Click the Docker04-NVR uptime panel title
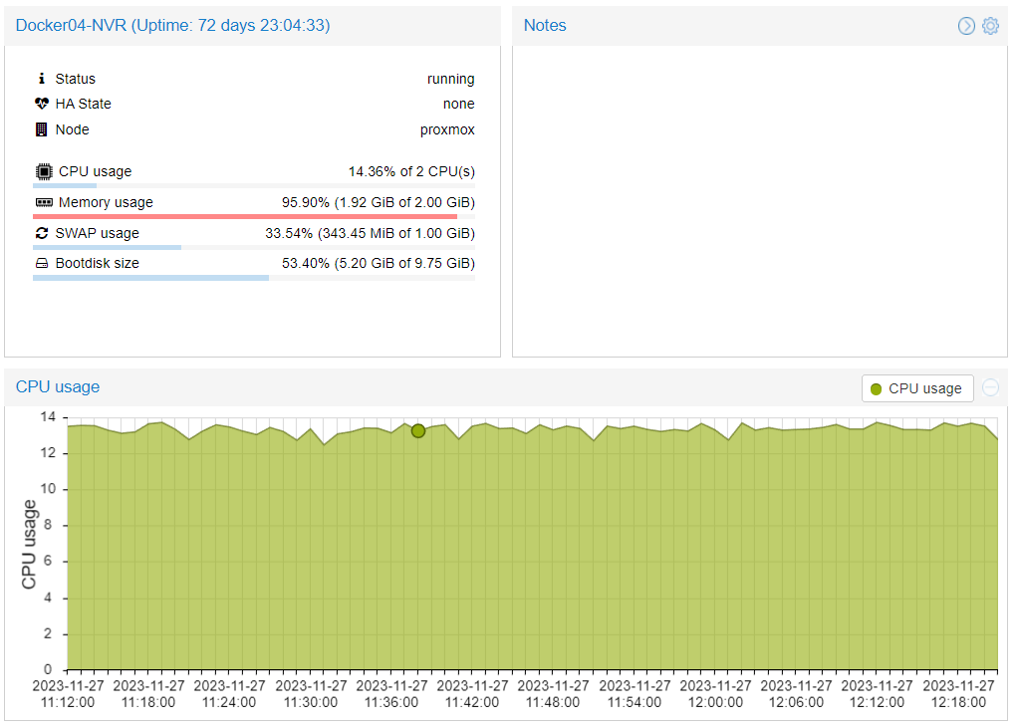1021x728 pixels. 172,26
